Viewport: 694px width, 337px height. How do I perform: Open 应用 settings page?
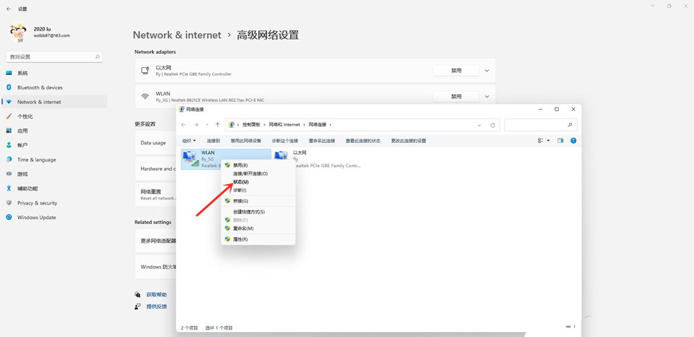[54, 131]
